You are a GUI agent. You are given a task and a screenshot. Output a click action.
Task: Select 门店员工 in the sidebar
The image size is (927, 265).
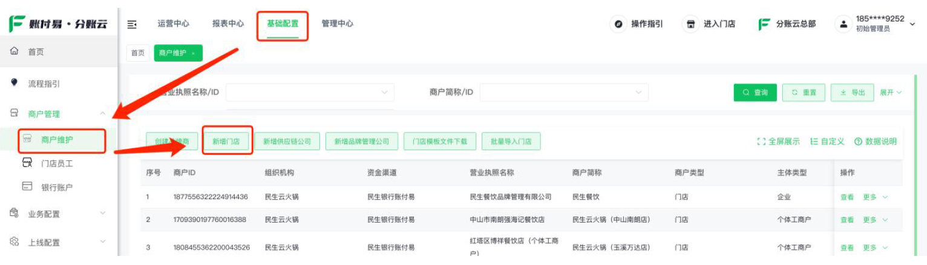click(56, 163)
